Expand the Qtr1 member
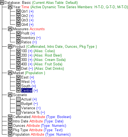Screen dimensions: 128x137 click(x=18, y=11)
